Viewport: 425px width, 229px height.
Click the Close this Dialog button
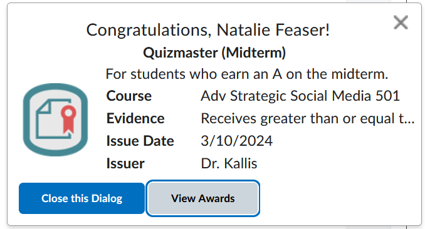point(81,198)
